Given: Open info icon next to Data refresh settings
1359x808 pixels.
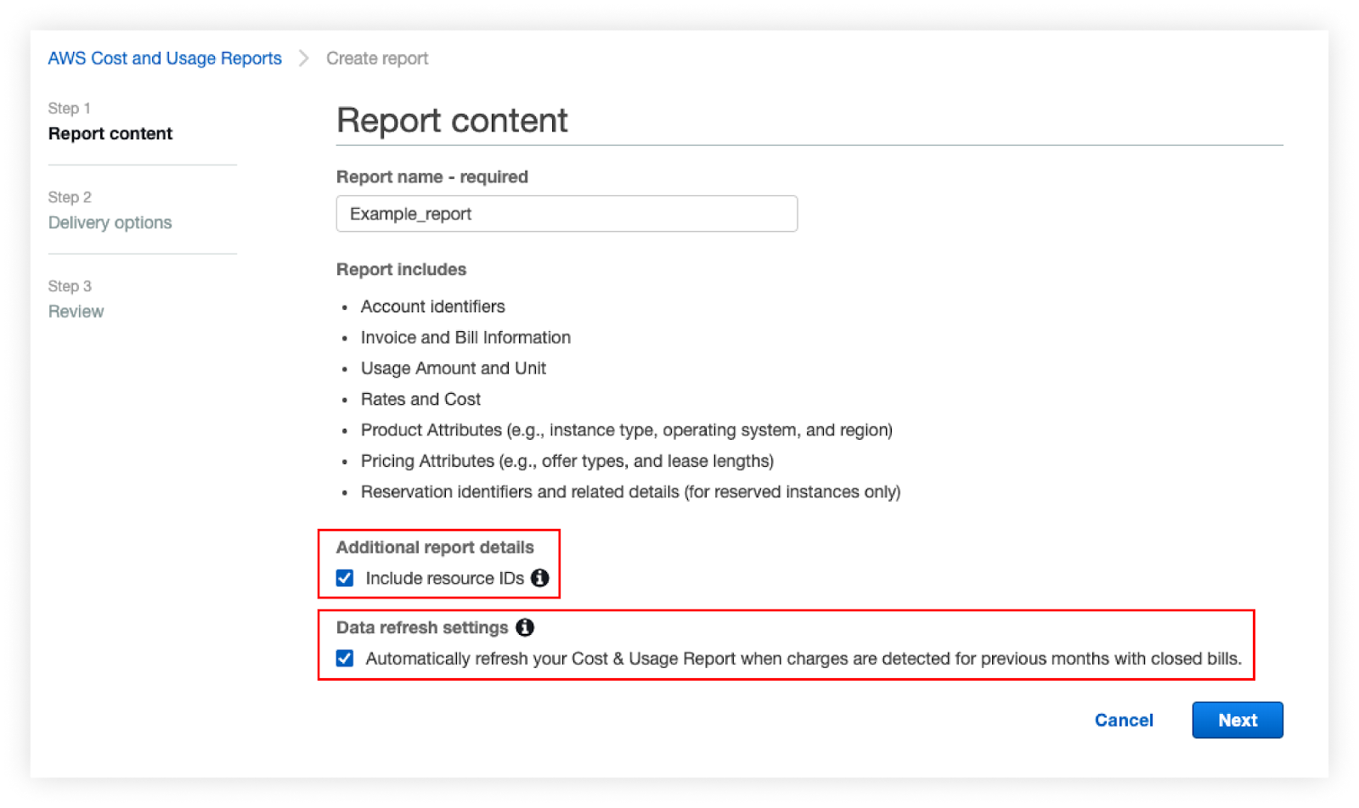Looking at the screenshot, I should [x=525, y=627].
